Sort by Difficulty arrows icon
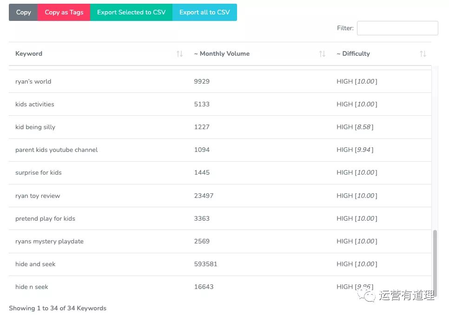Screen dimensions: 449x315 423,54
